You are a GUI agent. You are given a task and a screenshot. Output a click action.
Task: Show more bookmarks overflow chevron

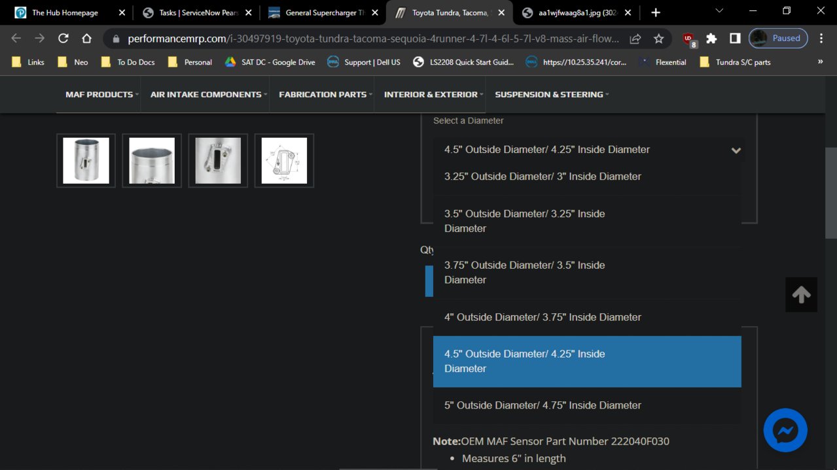(x=820, y=62)
